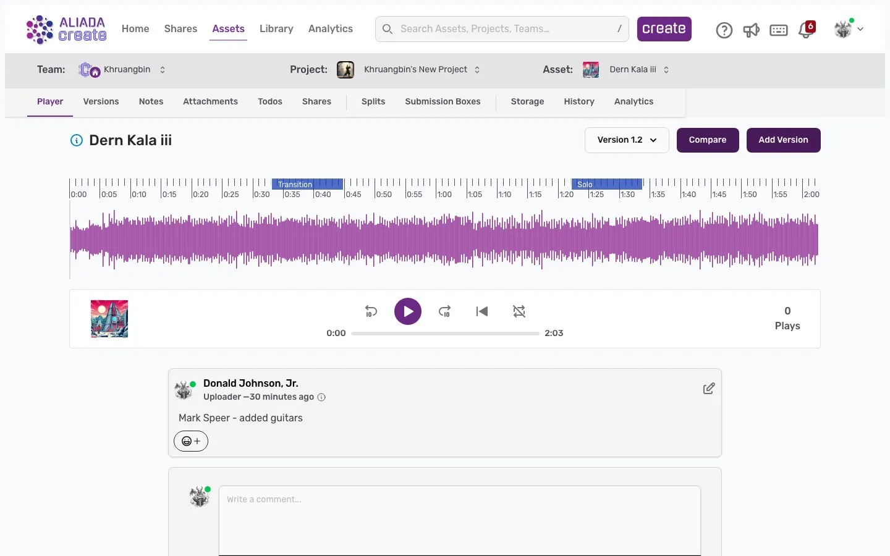890x556 pixels.
Task: Toggle an emoji reaction on the comment
Action: pos(190,441)
